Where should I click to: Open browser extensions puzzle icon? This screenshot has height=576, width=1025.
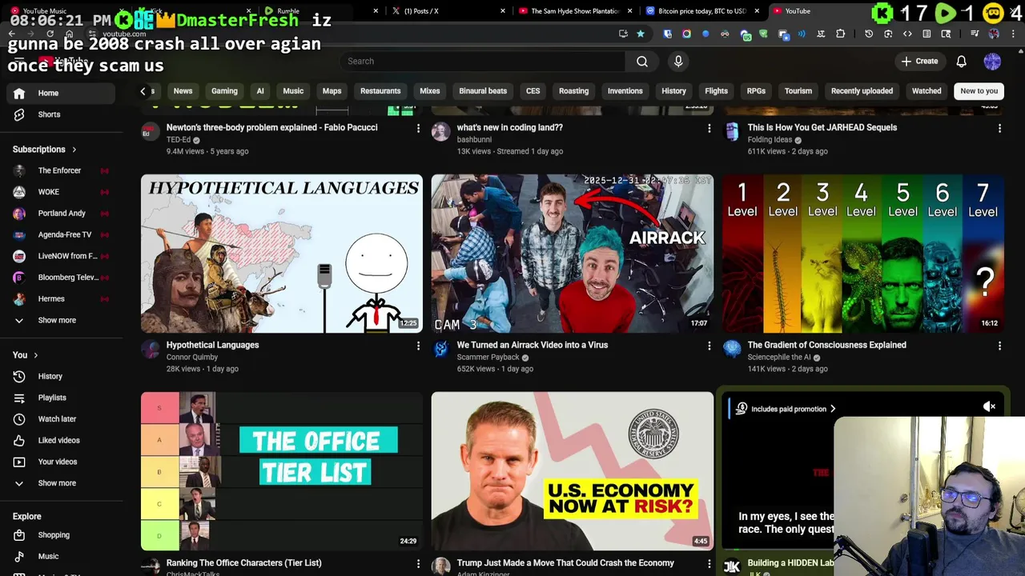[x=840, y=34]
